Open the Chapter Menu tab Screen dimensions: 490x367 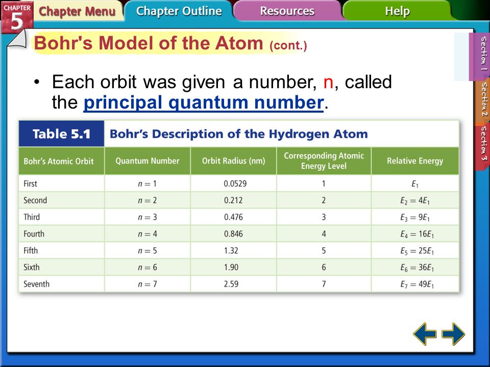(77, 11)
